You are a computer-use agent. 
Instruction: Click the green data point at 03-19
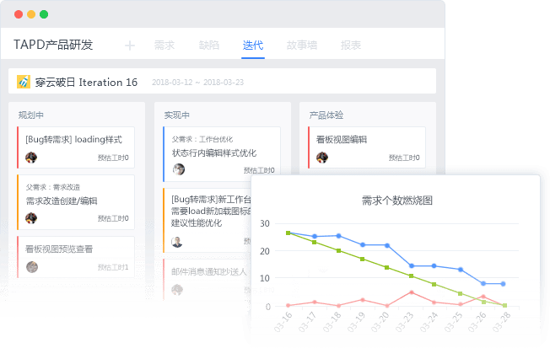(363, 259)
